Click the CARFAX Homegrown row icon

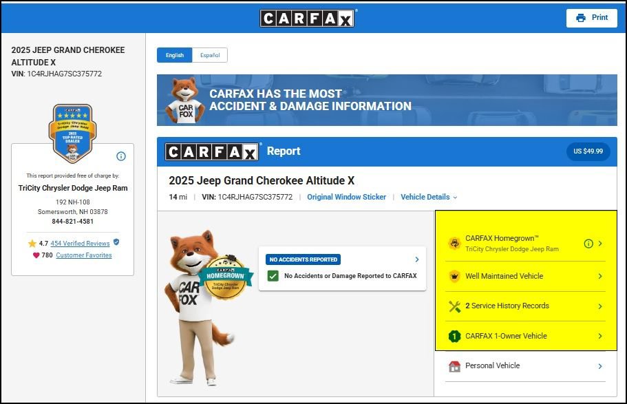click(x=454, y=243)
